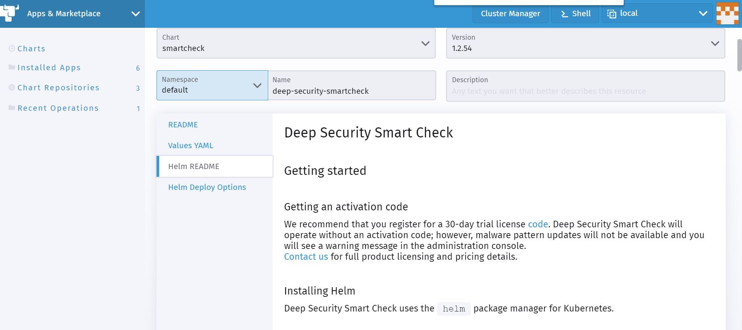
Task: Open the Chart smartcheck dropdown
Action: (x=296, y=43)
